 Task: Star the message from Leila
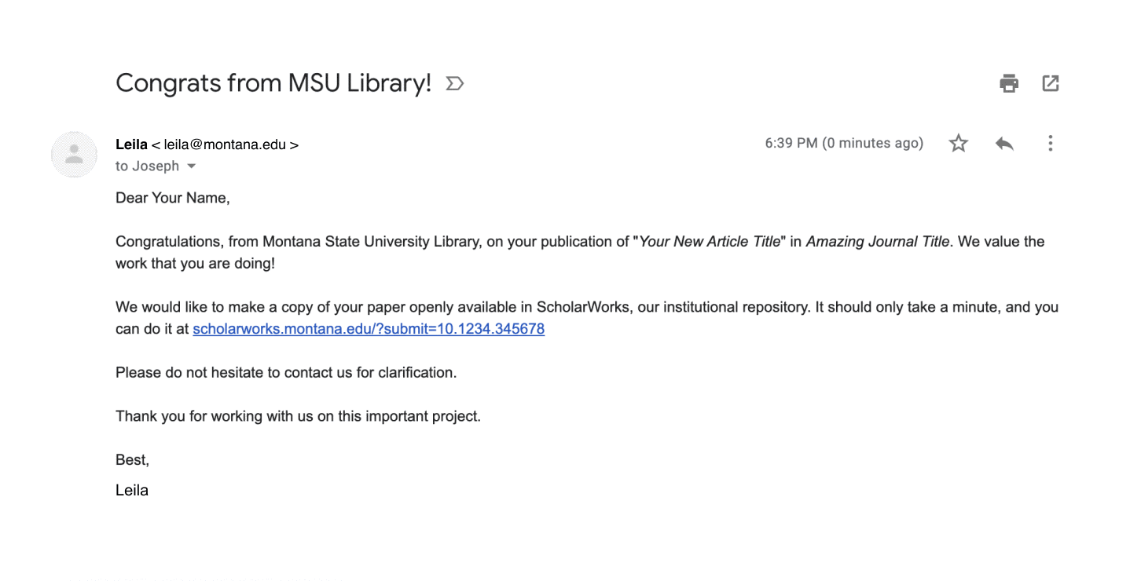(958, 143)
